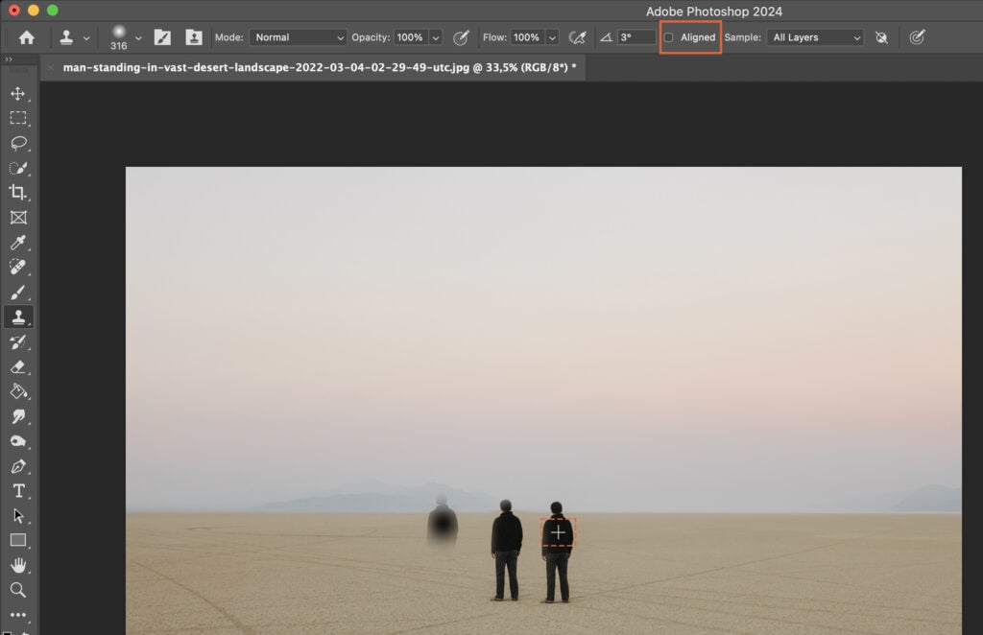Pick the Eyedropper tool
This screenshot has height=635, width=983.
pos(20,243)
